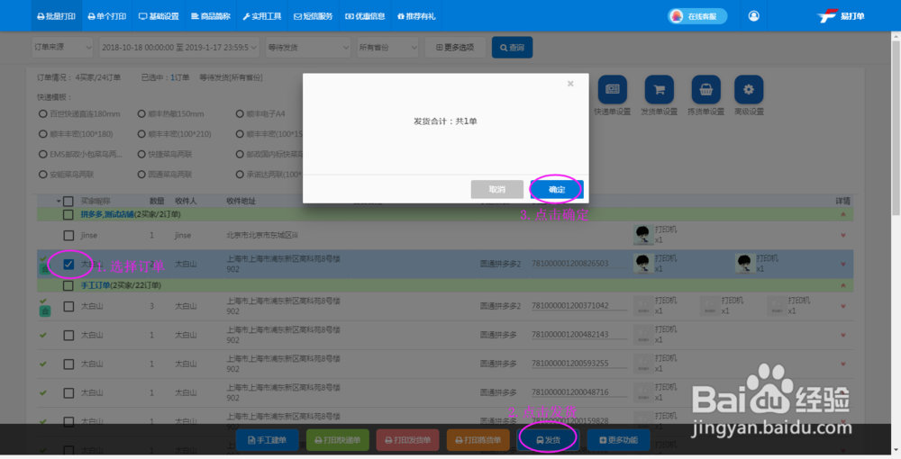
Task: Toggle the 拼多多,测试店铺 group checkbox
Action: [x=68, y=214]
